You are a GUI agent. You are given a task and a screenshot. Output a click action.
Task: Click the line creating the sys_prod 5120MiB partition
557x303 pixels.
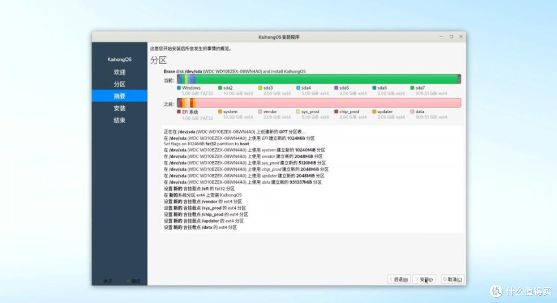click(244, 163)
